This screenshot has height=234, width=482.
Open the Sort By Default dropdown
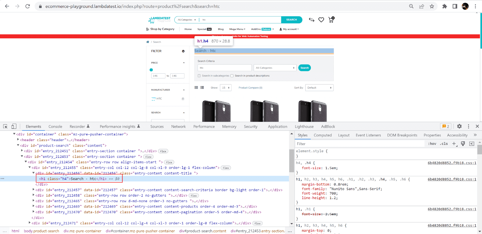click(x=319, y=88)
